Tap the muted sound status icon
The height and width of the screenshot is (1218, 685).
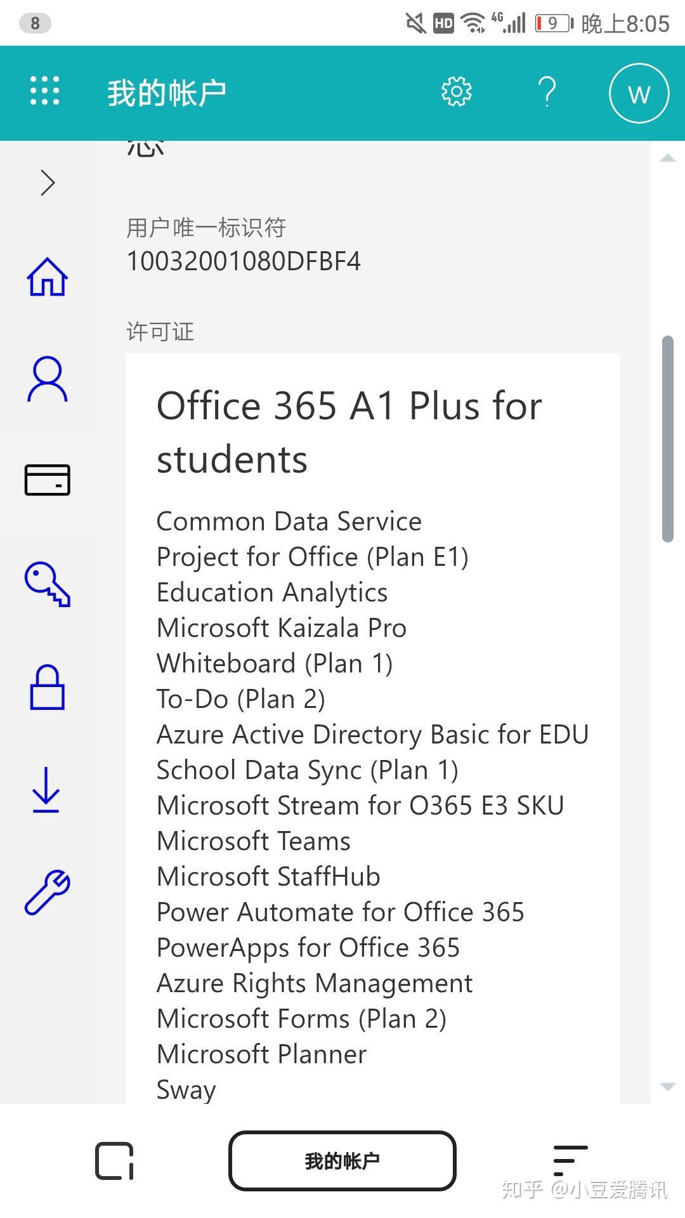[x=416, y=23]
